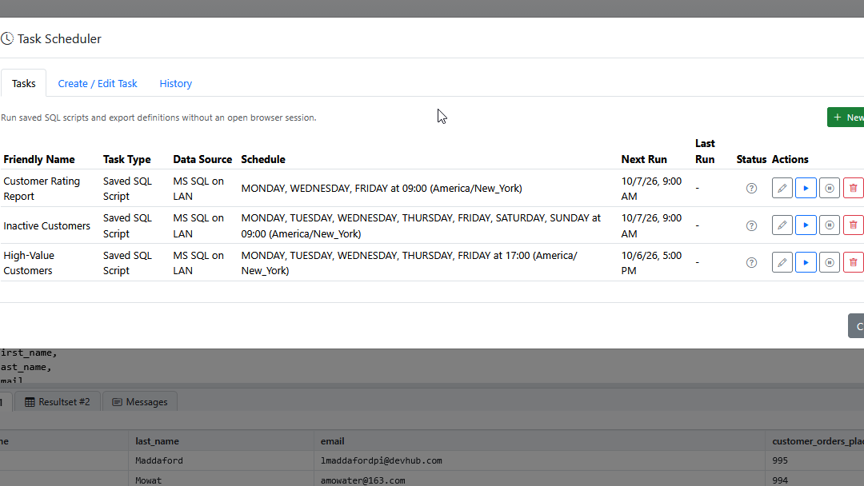The height and width of the screenshot is (486, 864).
Task: Delete the Inactive Customers task
Action: [853, 225]
